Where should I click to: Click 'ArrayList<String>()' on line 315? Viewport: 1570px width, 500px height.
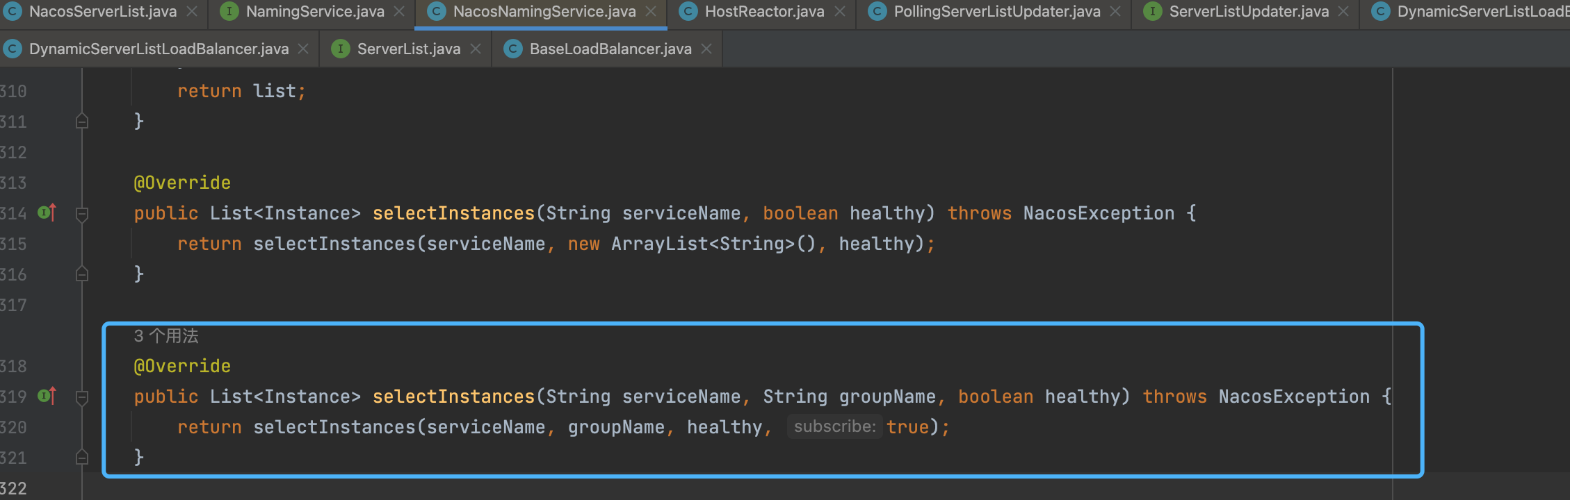713,244
